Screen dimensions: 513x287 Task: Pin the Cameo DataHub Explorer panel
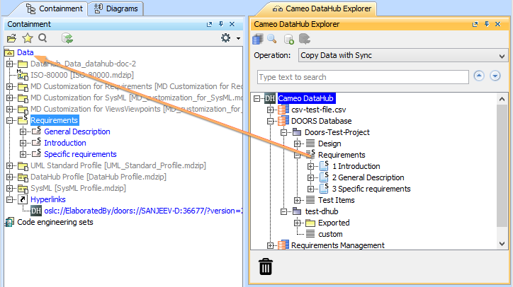pos(485,25)
